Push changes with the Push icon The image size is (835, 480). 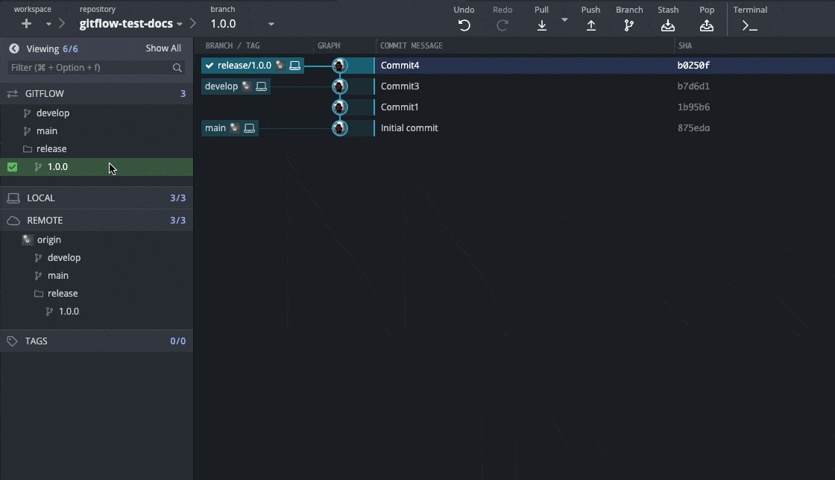click(x=590, y=25)
